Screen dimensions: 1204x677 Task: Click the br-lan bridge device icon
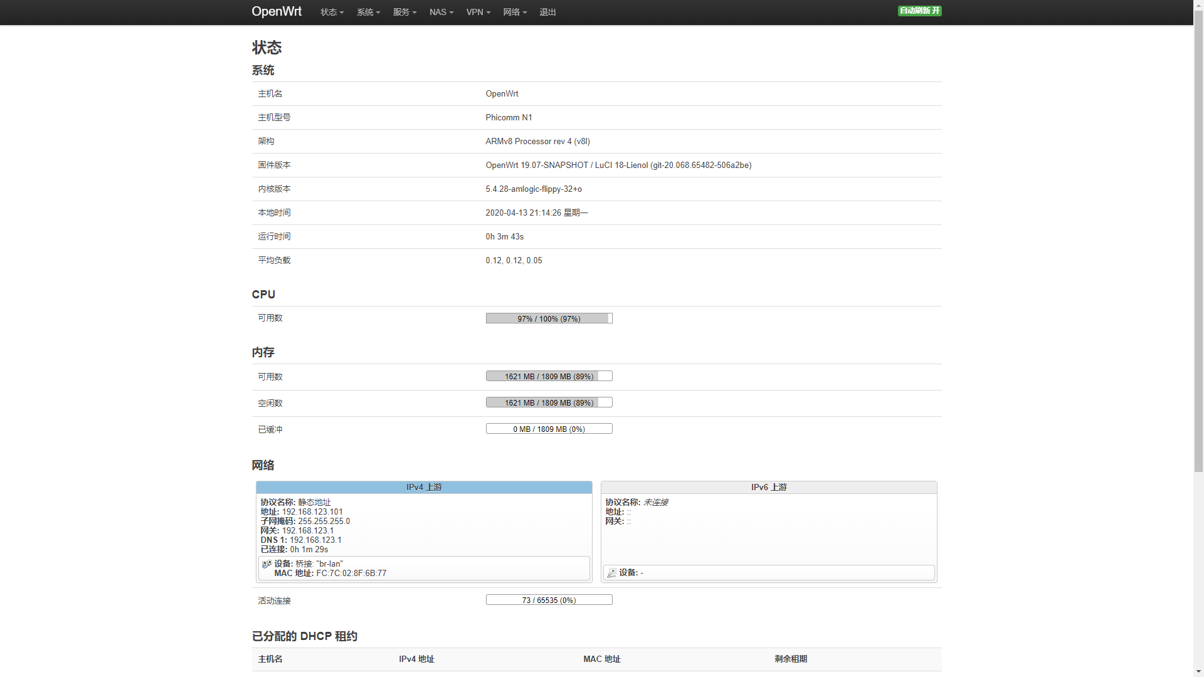point(267,564)
